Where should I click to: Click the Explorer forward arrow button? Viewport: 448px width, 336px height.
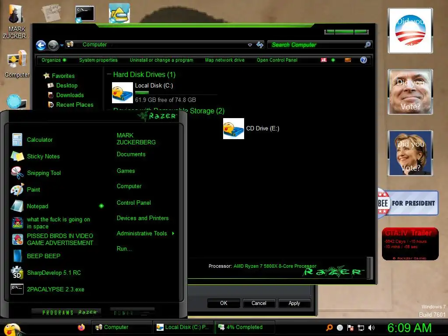53,45
